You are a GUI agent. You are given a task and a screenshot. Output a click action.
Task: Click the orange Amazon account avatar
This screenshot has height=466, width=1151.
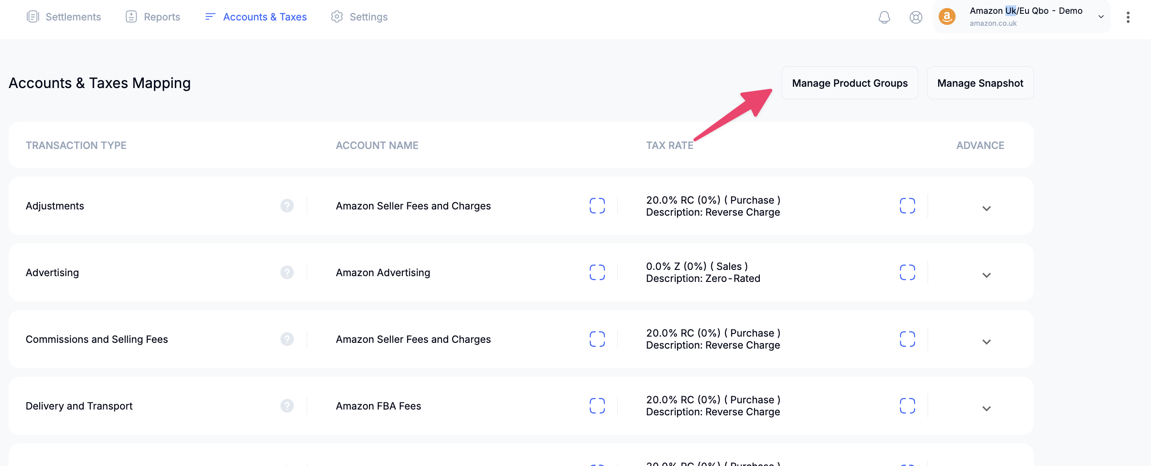[x=947, y=17]
